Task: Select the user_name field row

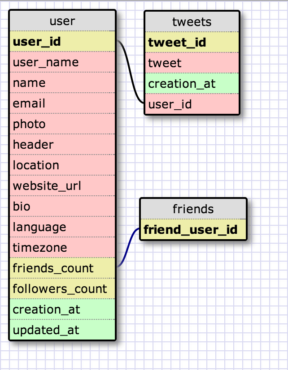Action: tap(62, 62)
